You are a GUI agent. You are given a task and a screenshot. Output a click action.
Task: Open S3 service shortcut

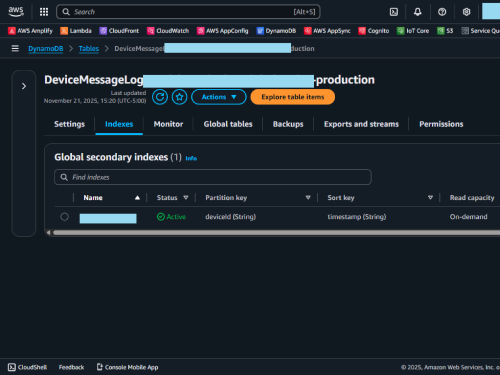click(x=445, y=31)
